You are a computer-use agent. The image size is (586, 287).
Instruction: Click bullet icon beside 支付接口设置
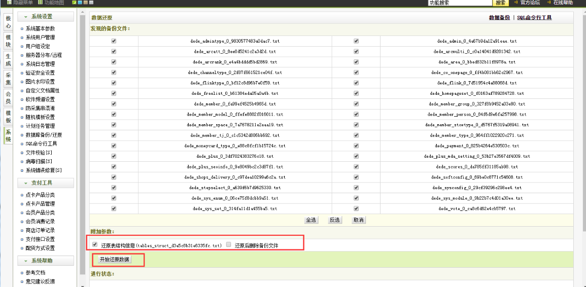pyautogui.click(x=22, y=239)
